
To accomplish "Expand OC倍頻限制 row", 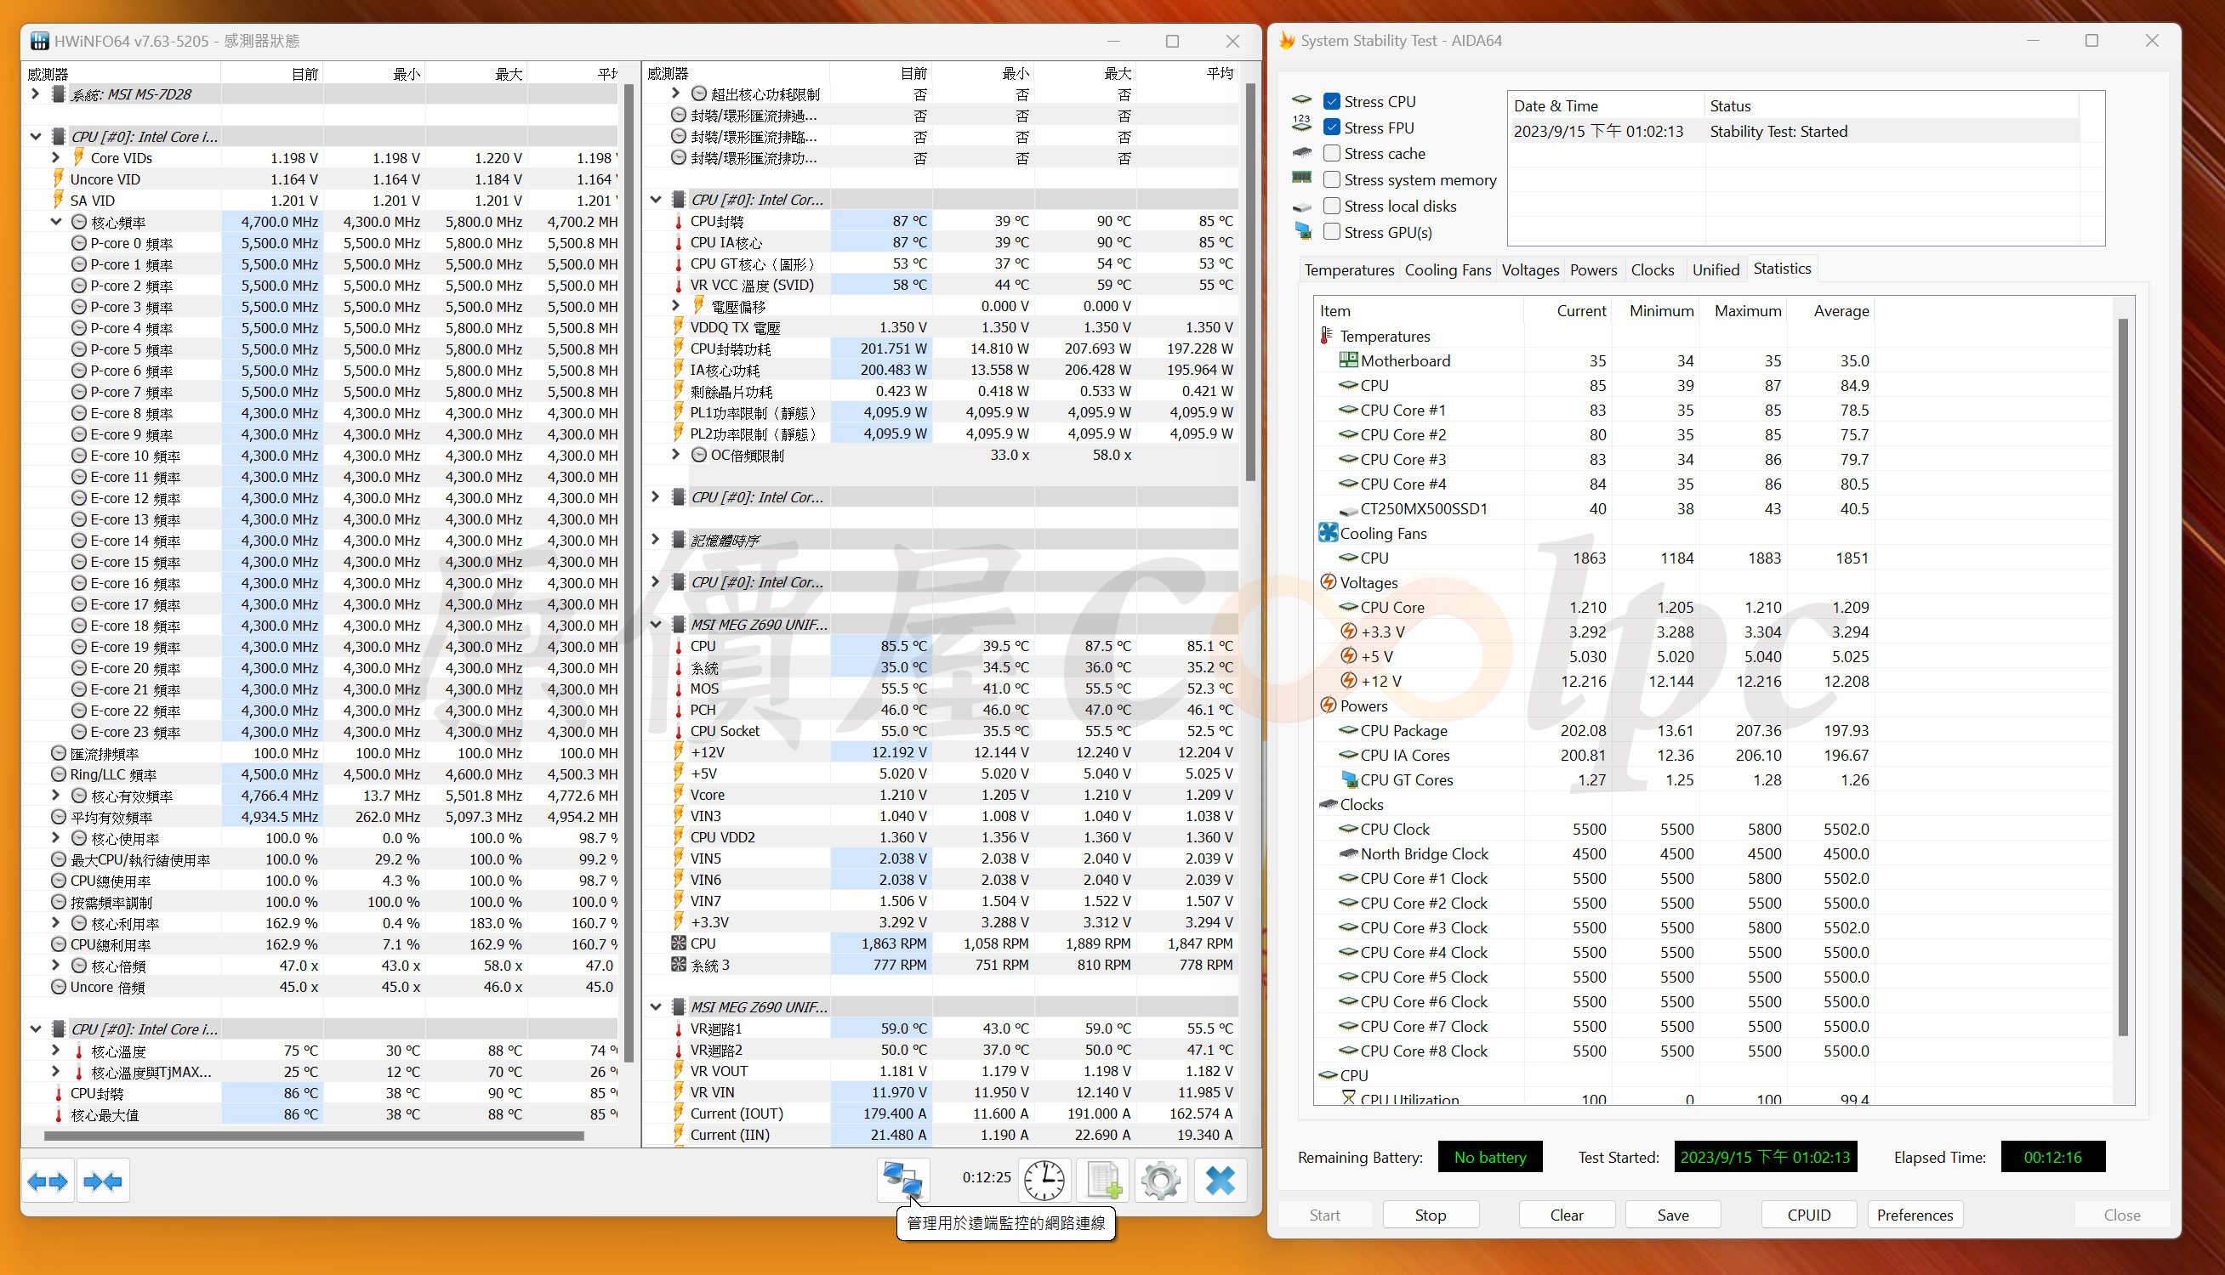I will pos(676,455).
